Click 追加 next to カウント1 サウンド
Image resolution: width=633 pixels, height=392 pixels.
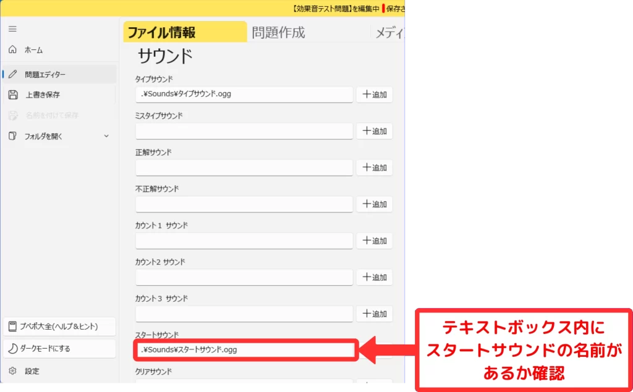click(375, 241)
